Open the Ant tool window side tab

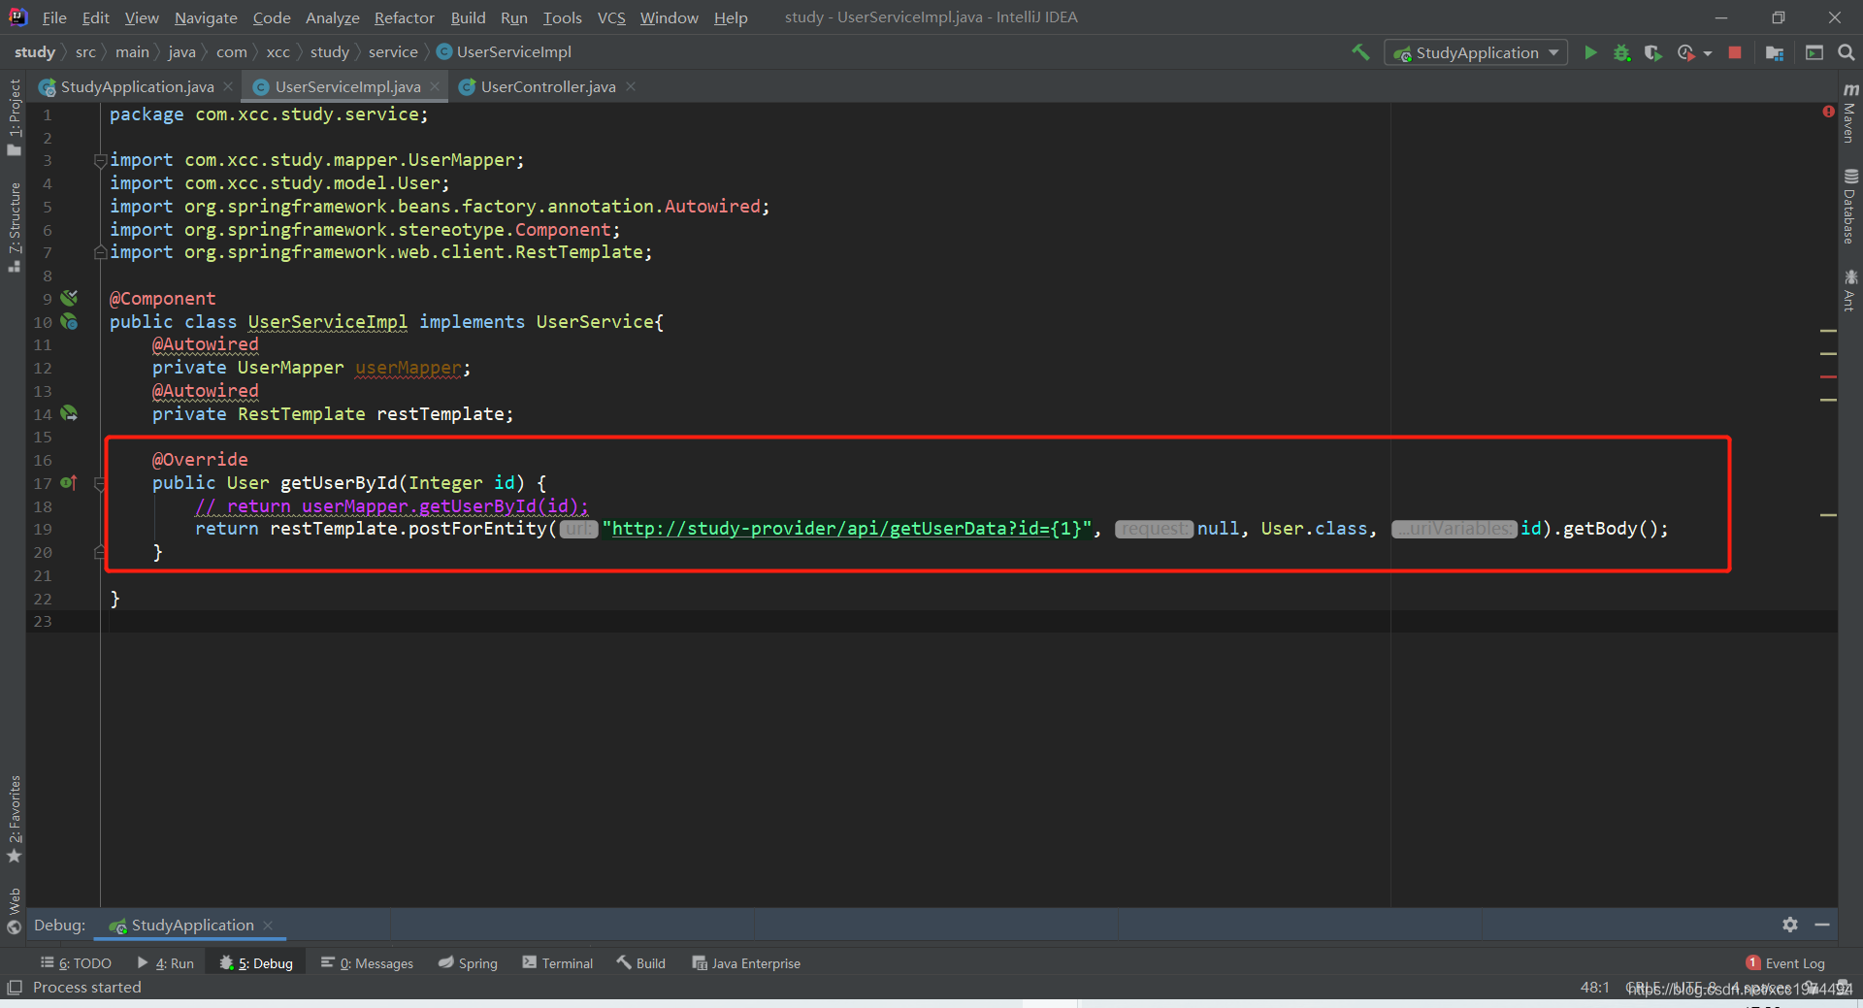tap(1849, 291)
